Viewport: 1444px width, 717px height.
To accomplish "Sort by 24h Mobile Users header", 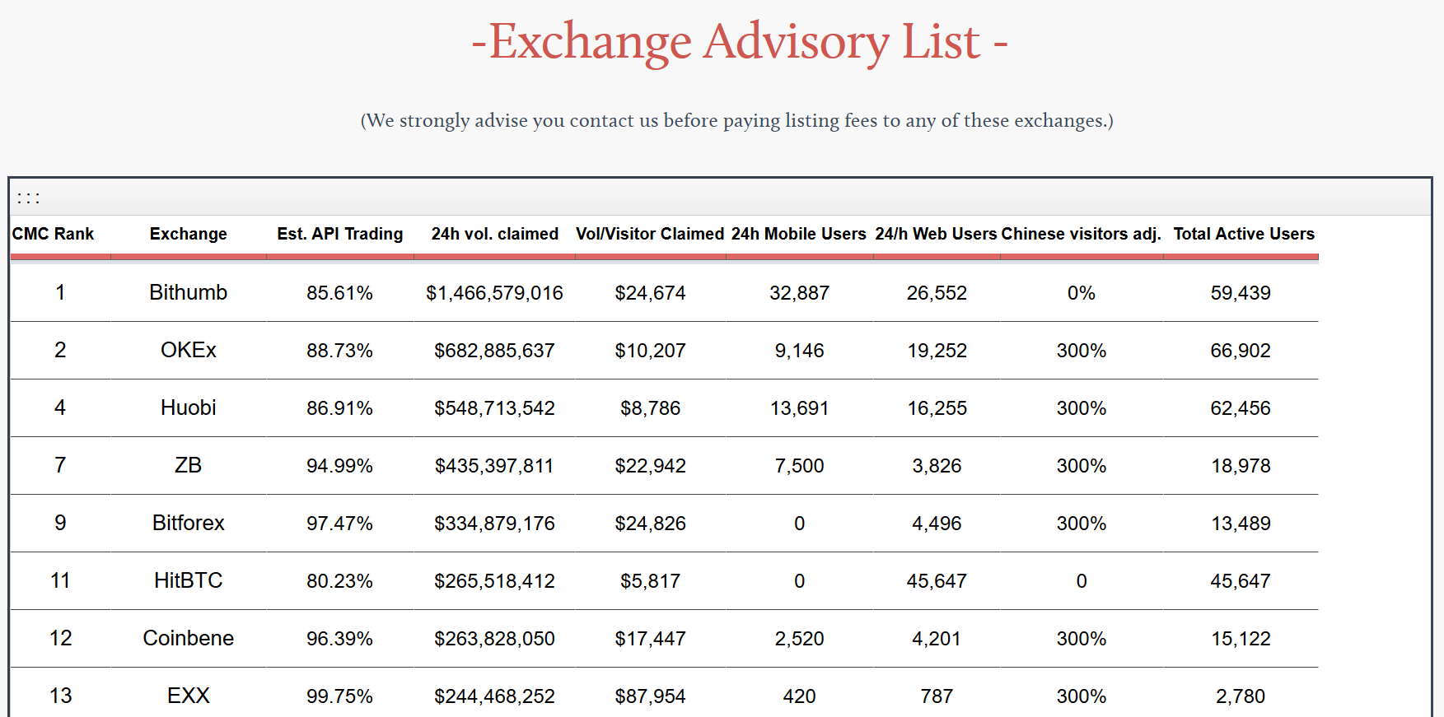I will [x=798, y=234].
